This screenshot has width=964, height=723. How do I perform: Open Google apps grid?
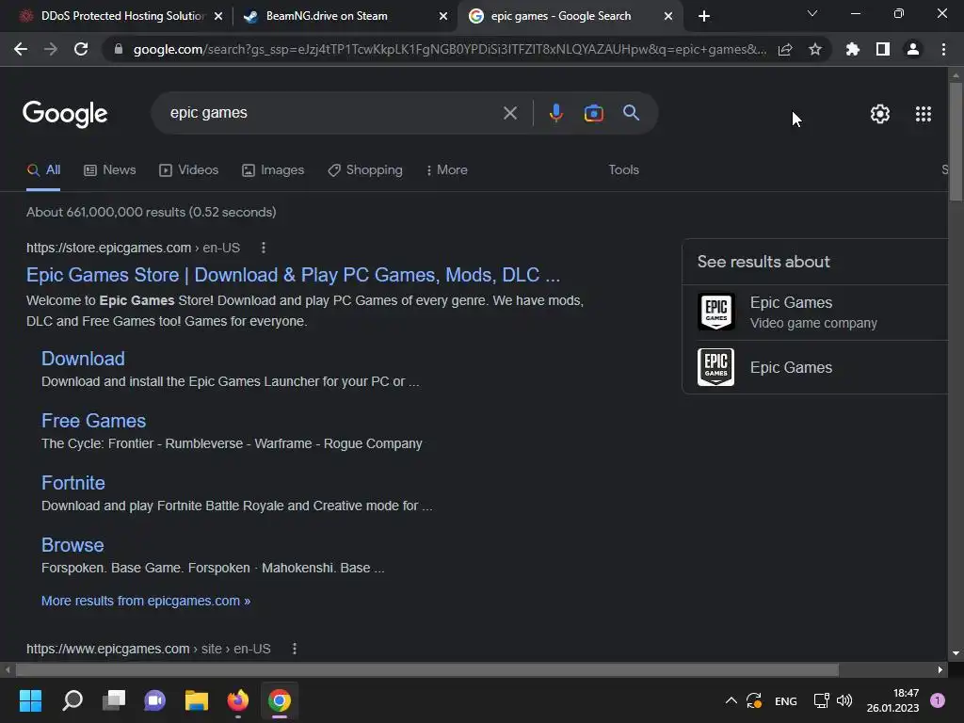tap(924, 114)
